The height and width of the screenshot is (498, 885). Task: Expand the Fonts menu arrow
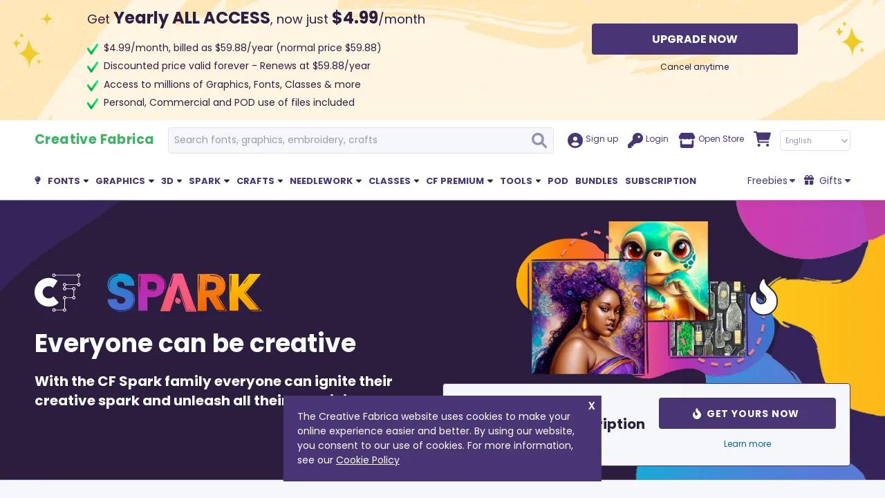[x=86, y=181]
